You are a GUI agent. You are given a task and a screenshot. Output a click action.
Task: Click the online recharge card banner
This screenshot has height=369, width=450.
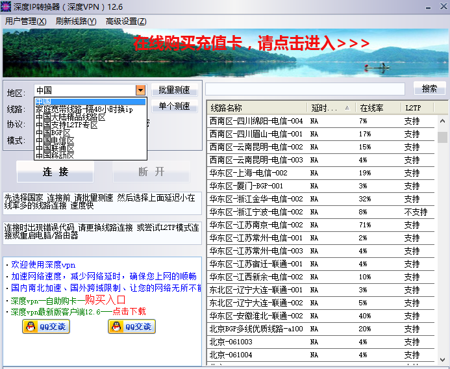coord(251,44)
